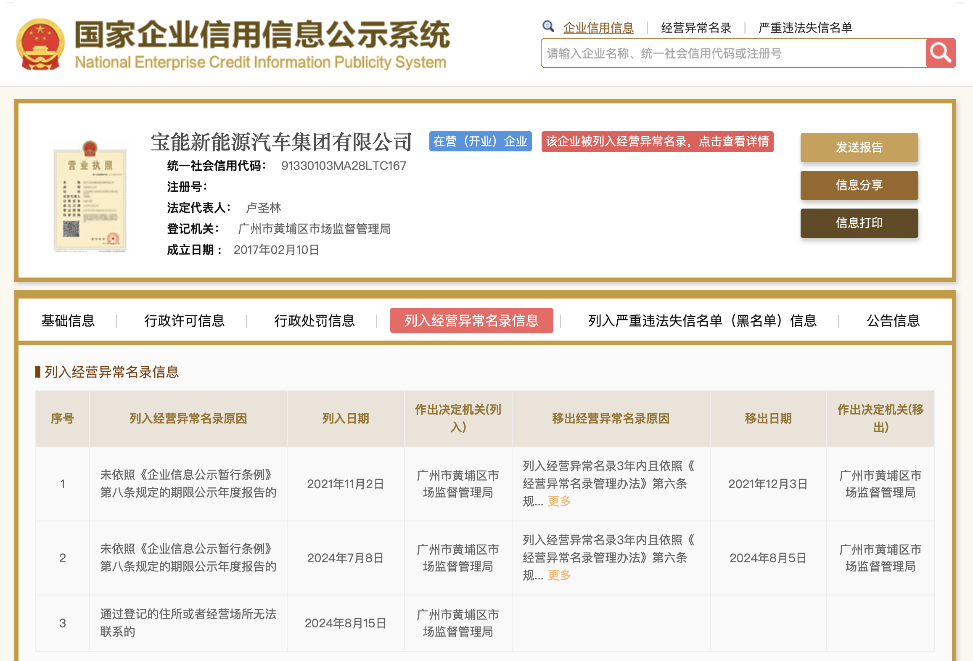
Task: Expand 更多 in row 1 removal reason
Action: [559, 501]
